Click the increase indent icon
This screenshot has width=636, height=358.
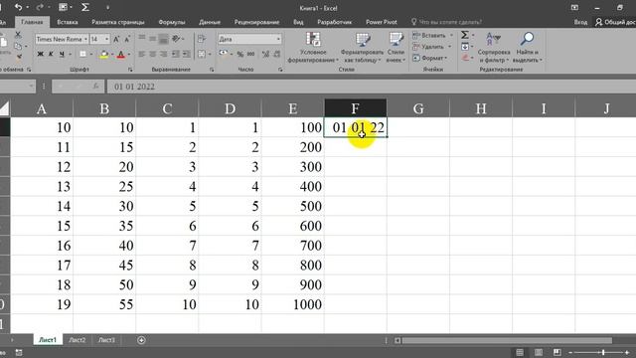point(186,54)
